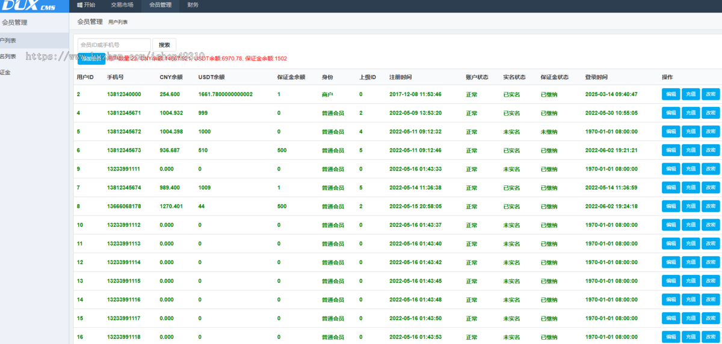
Task: Click 充值 for user 13666068178
Action: pos(691,206)
